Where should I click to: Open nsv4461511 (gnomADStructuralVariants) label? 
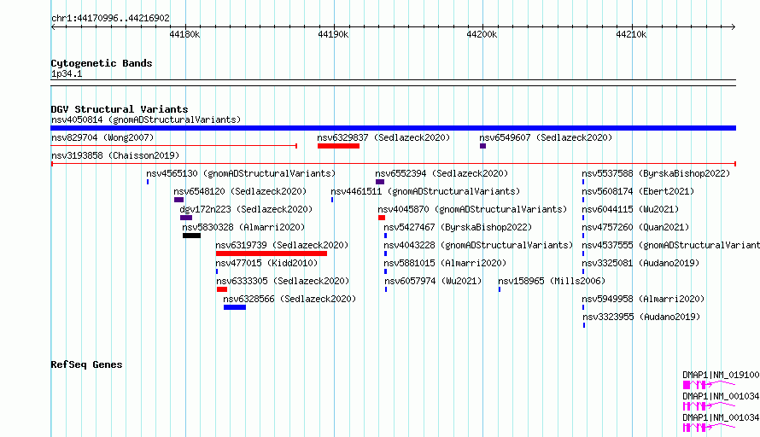pos(425,191)
